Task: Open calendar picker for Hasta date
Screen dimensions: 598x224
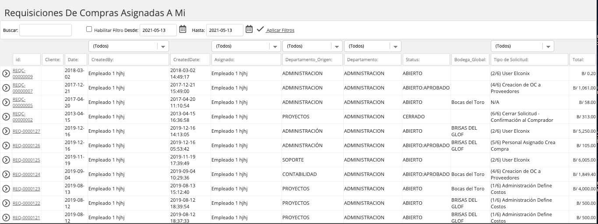Action: [x=249, y=29]
